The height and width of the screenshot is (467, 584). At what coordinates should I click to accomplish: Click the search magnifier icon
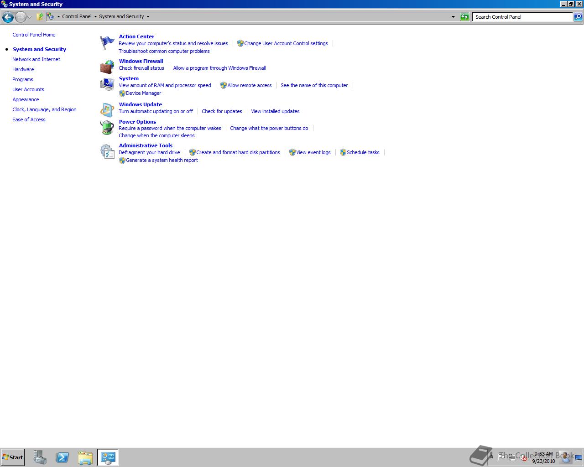pos(578,17)
